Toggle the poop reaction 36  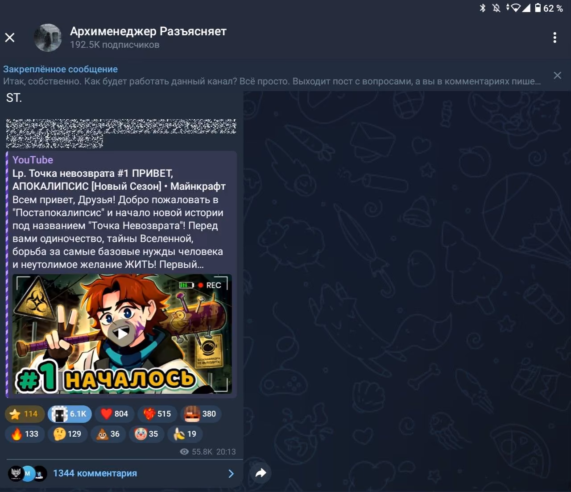[x=108, y=434]
